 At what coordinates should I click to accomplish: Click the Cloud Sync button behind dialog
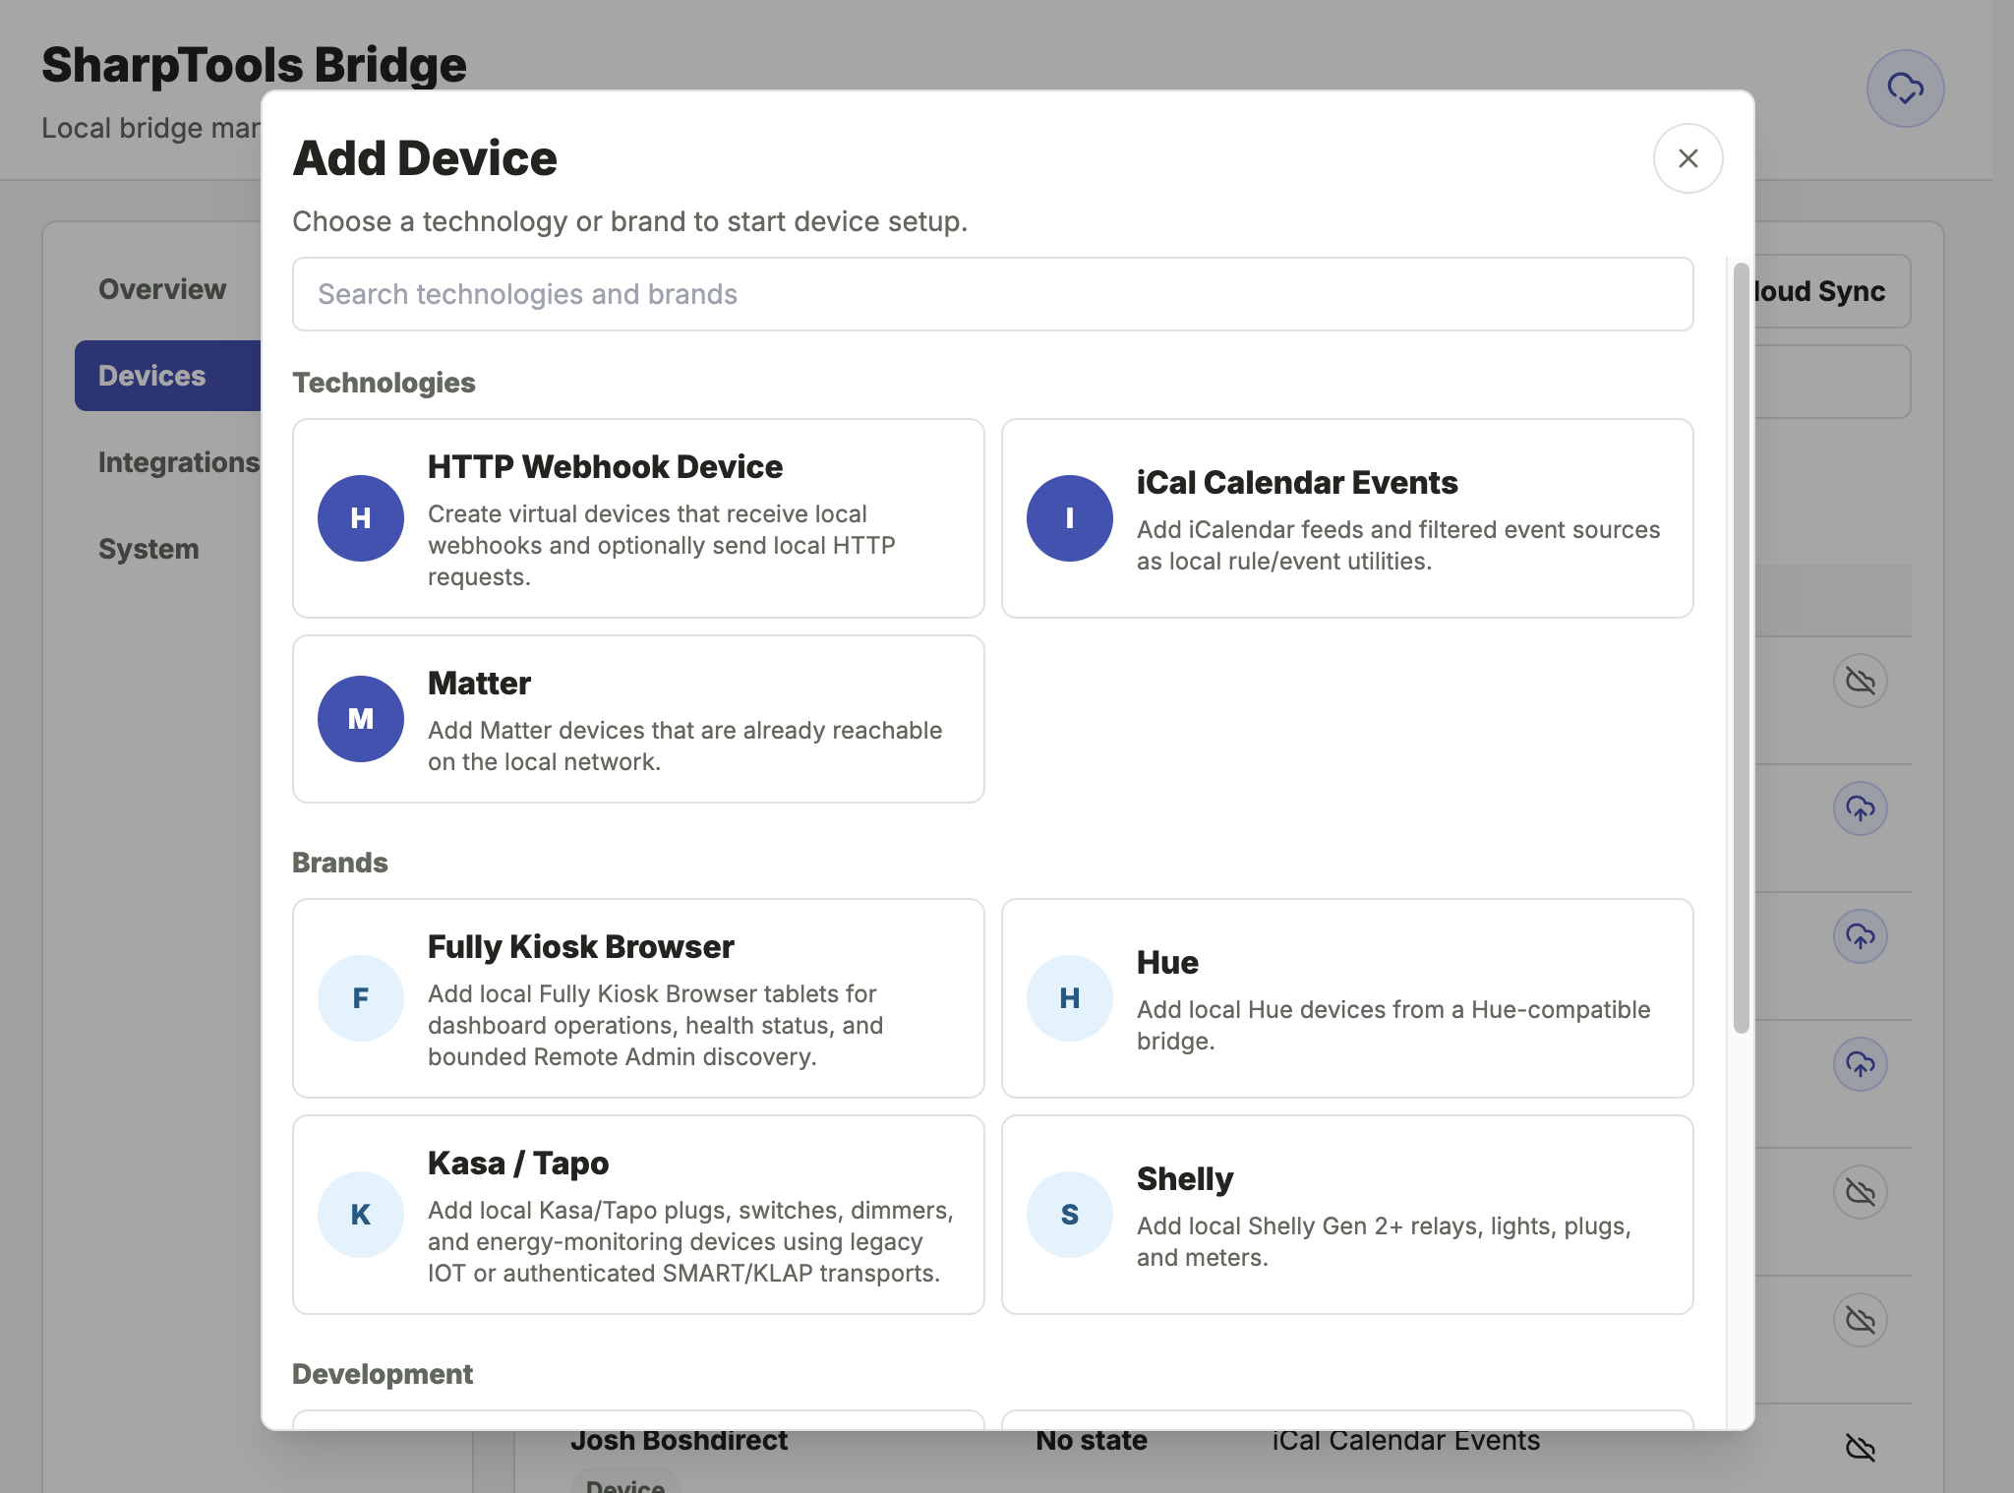click(1832, 291)
